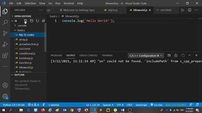The image size is (202, 113).
Task: Maximize the panel size with chevron
Action: (x=189, y=55)
